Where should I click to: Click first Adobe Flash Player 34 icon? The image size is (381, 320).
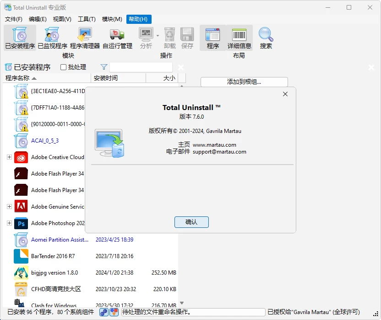pyautogui.click(x=21, y=173)
